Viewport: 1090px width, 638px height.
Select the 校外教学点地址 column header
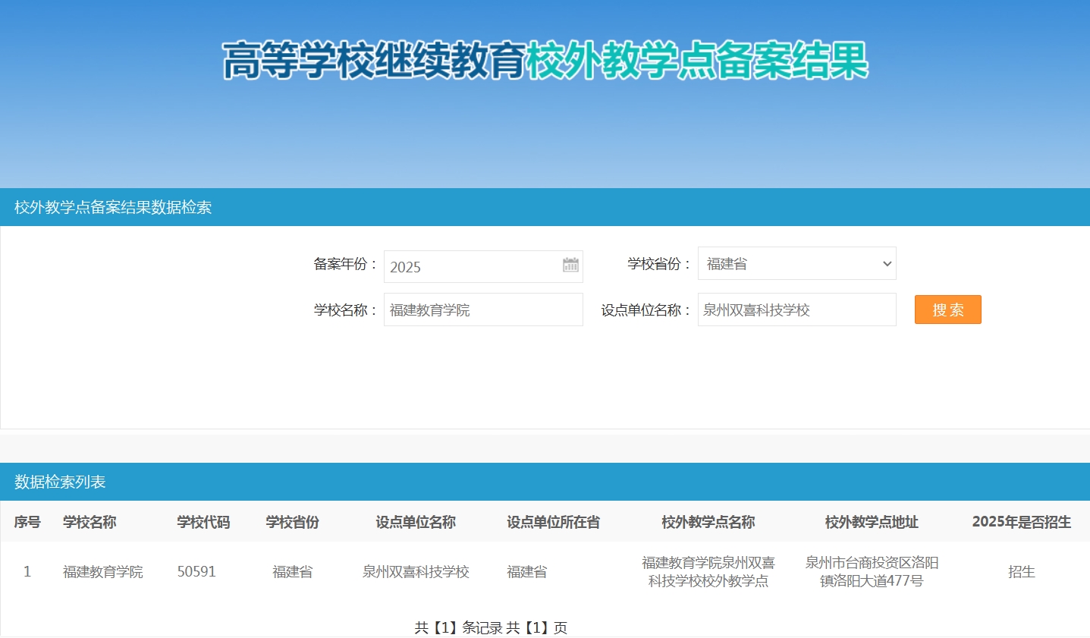tap(872, 522)
